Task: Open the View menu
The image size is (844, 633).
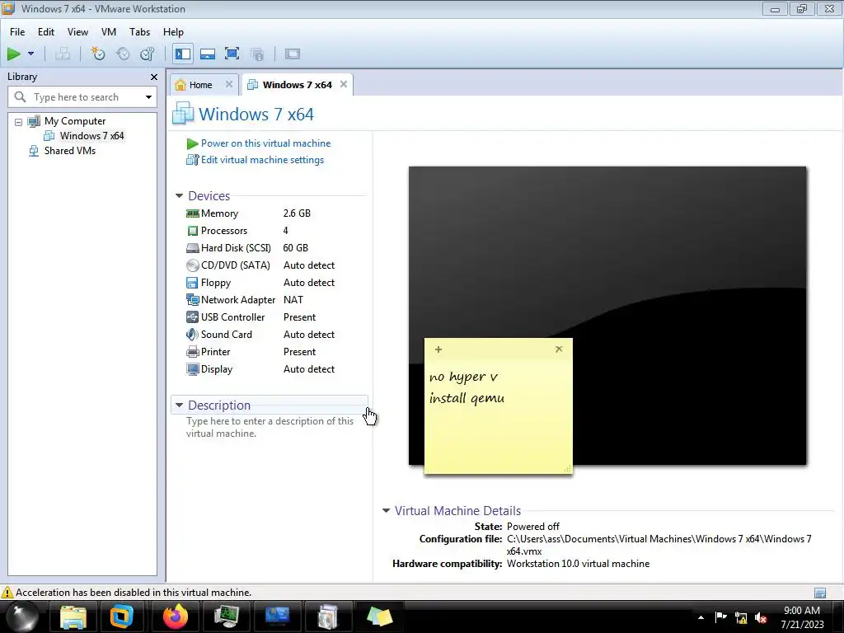Action: [77, 32]
